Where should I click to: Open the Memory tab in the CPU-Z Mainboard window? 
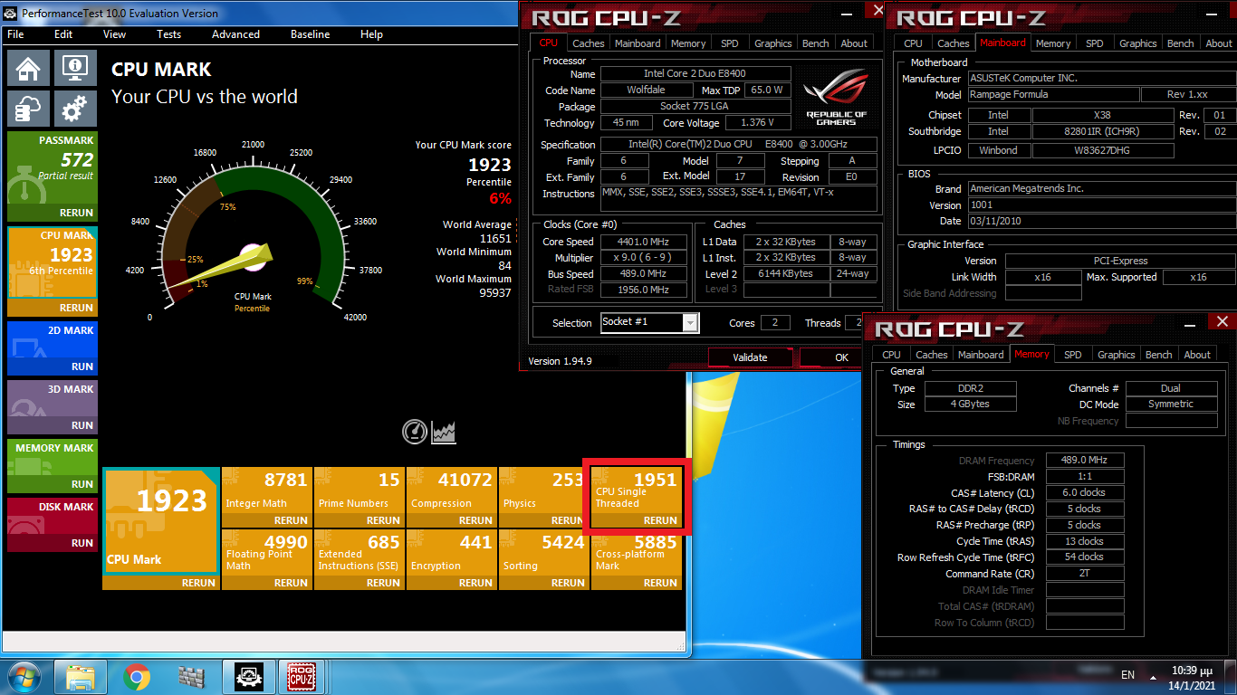[1053, 43]
